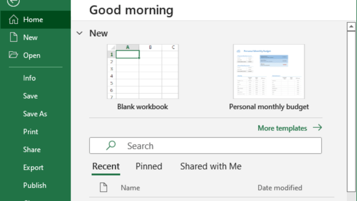Screen dimensions: 357x201
Task: Click the back arrow circle icon
Action: tap(13, 2)
